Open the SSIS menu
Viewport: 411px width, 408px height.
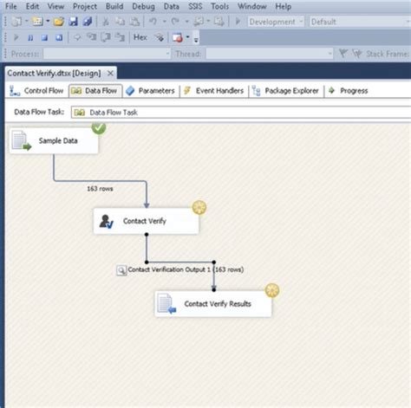pyautogui.click(x=195, y=6)
